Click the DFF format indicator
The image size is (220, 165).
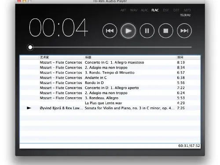(x=176, y=10)
